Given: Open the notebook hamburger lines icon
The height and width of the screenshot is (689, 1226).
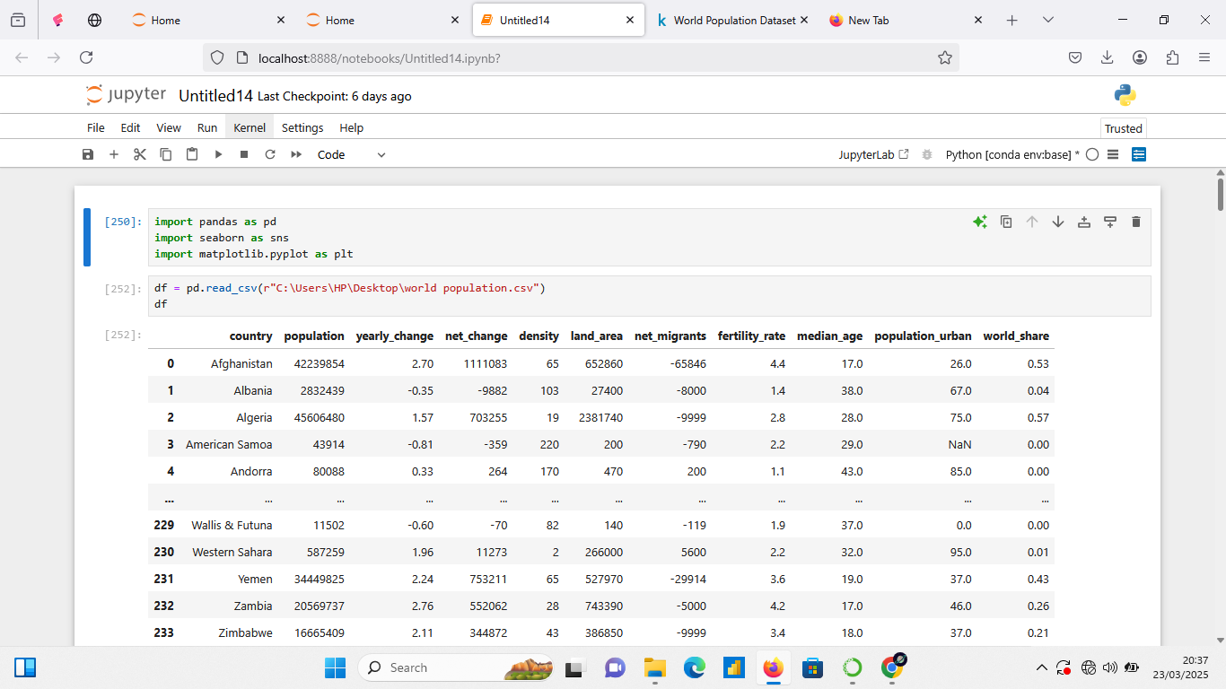Looking at the screenshot, I should tap(1113, 154).
